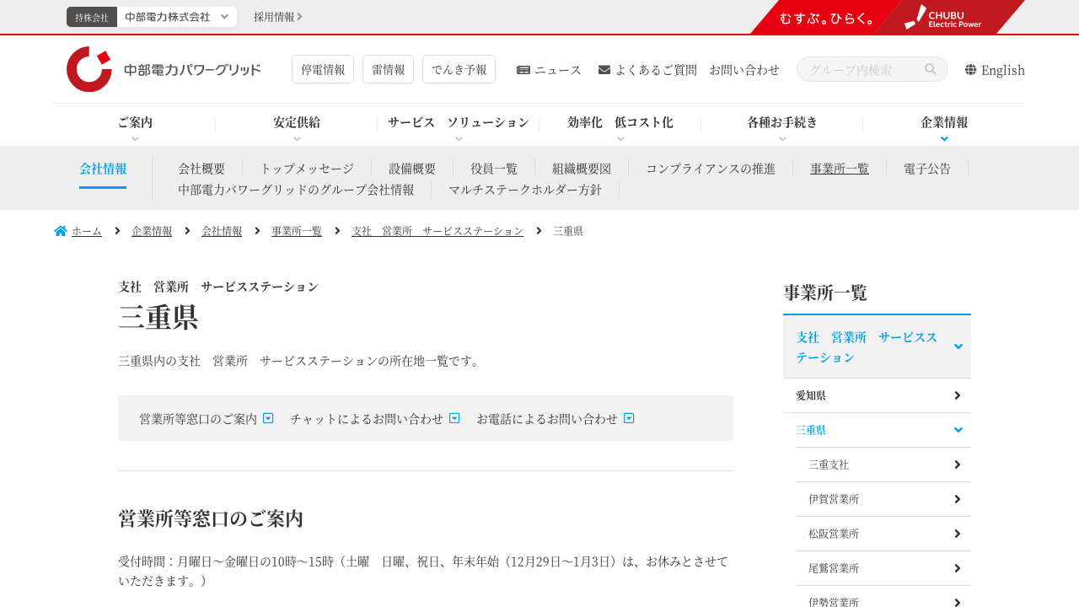This screenshot has height=607, width=1079.
Task: Open the 持株会社 company dropdown
Action: (176, 17)
